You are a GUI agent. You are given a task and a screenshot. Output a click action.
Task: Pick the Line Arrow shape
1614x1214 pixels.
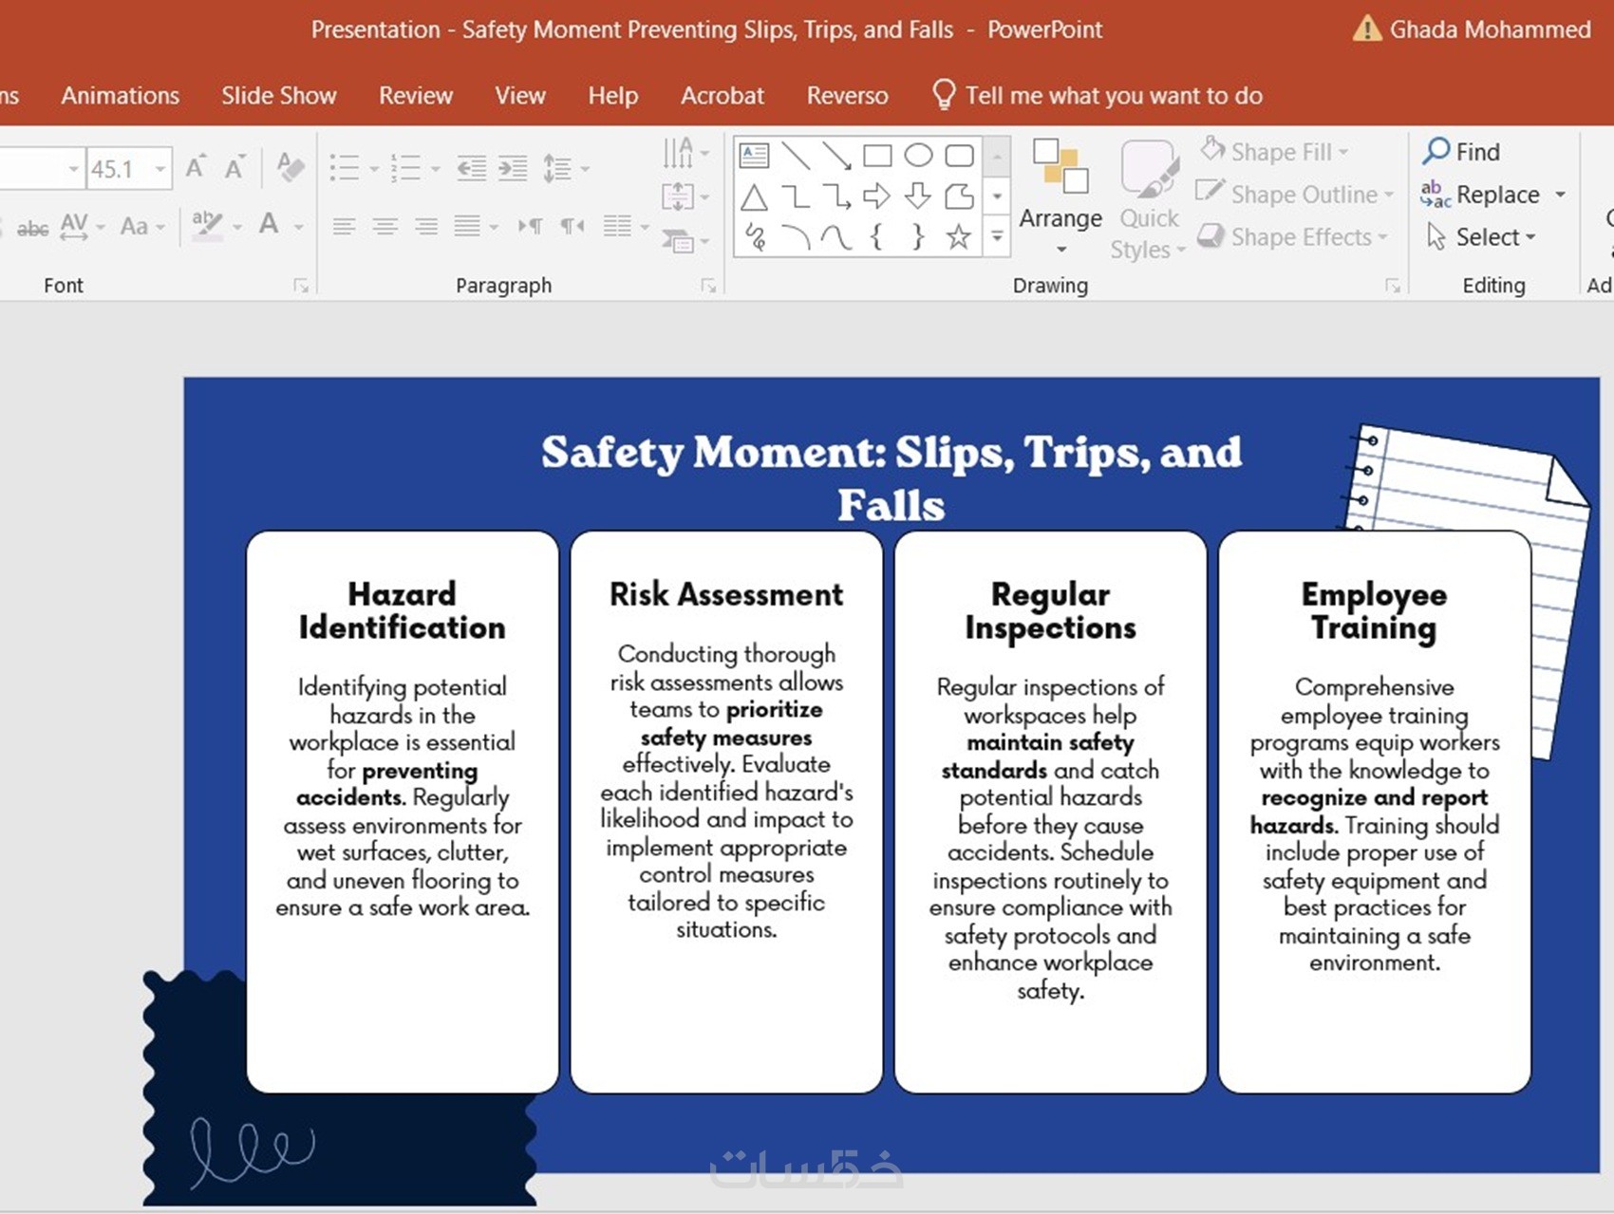(836, 156)
